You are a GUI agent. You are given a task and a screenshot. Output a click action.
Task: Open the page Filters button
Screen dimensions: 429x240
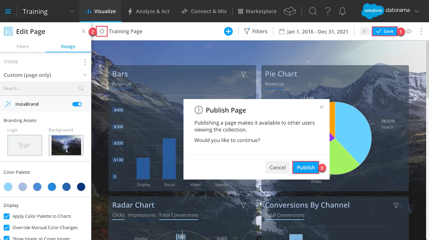coord(256,32)
